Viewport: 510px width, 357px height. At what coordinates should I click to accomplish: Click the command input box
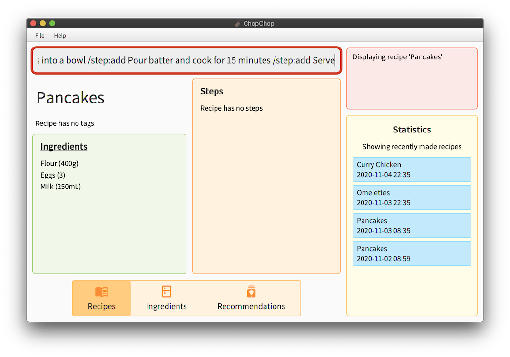186,60
